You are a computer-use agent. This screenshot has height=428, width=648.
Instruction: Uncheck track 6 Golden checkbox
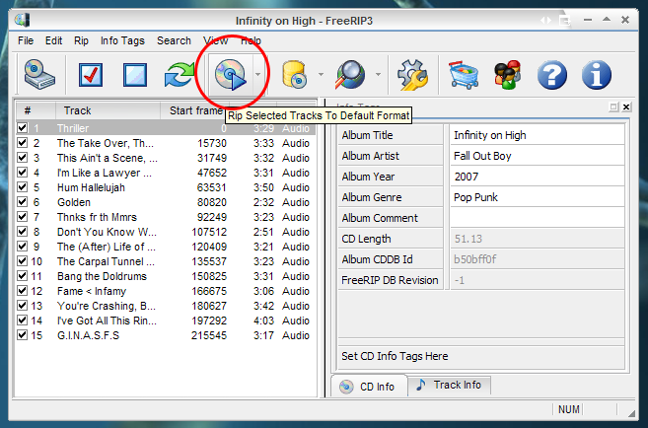(23, 202)
